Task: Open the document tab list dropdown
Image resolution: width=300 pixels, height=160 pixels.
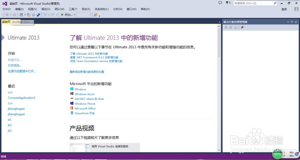Action: click(220, 22)
